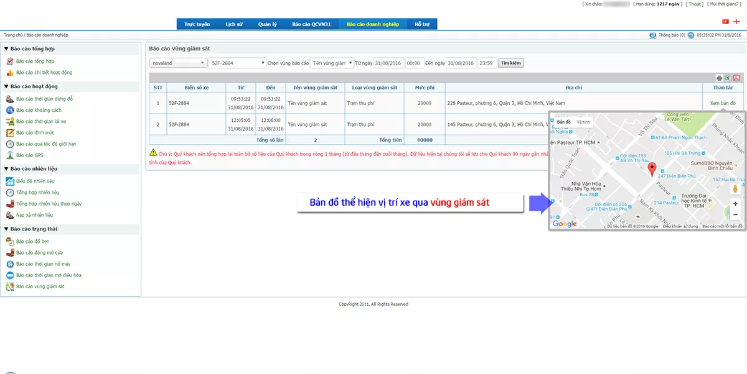Screen dimensions: 747x374
Task: Select the 228 Pasteur address cell
Action: pos(573,103)
